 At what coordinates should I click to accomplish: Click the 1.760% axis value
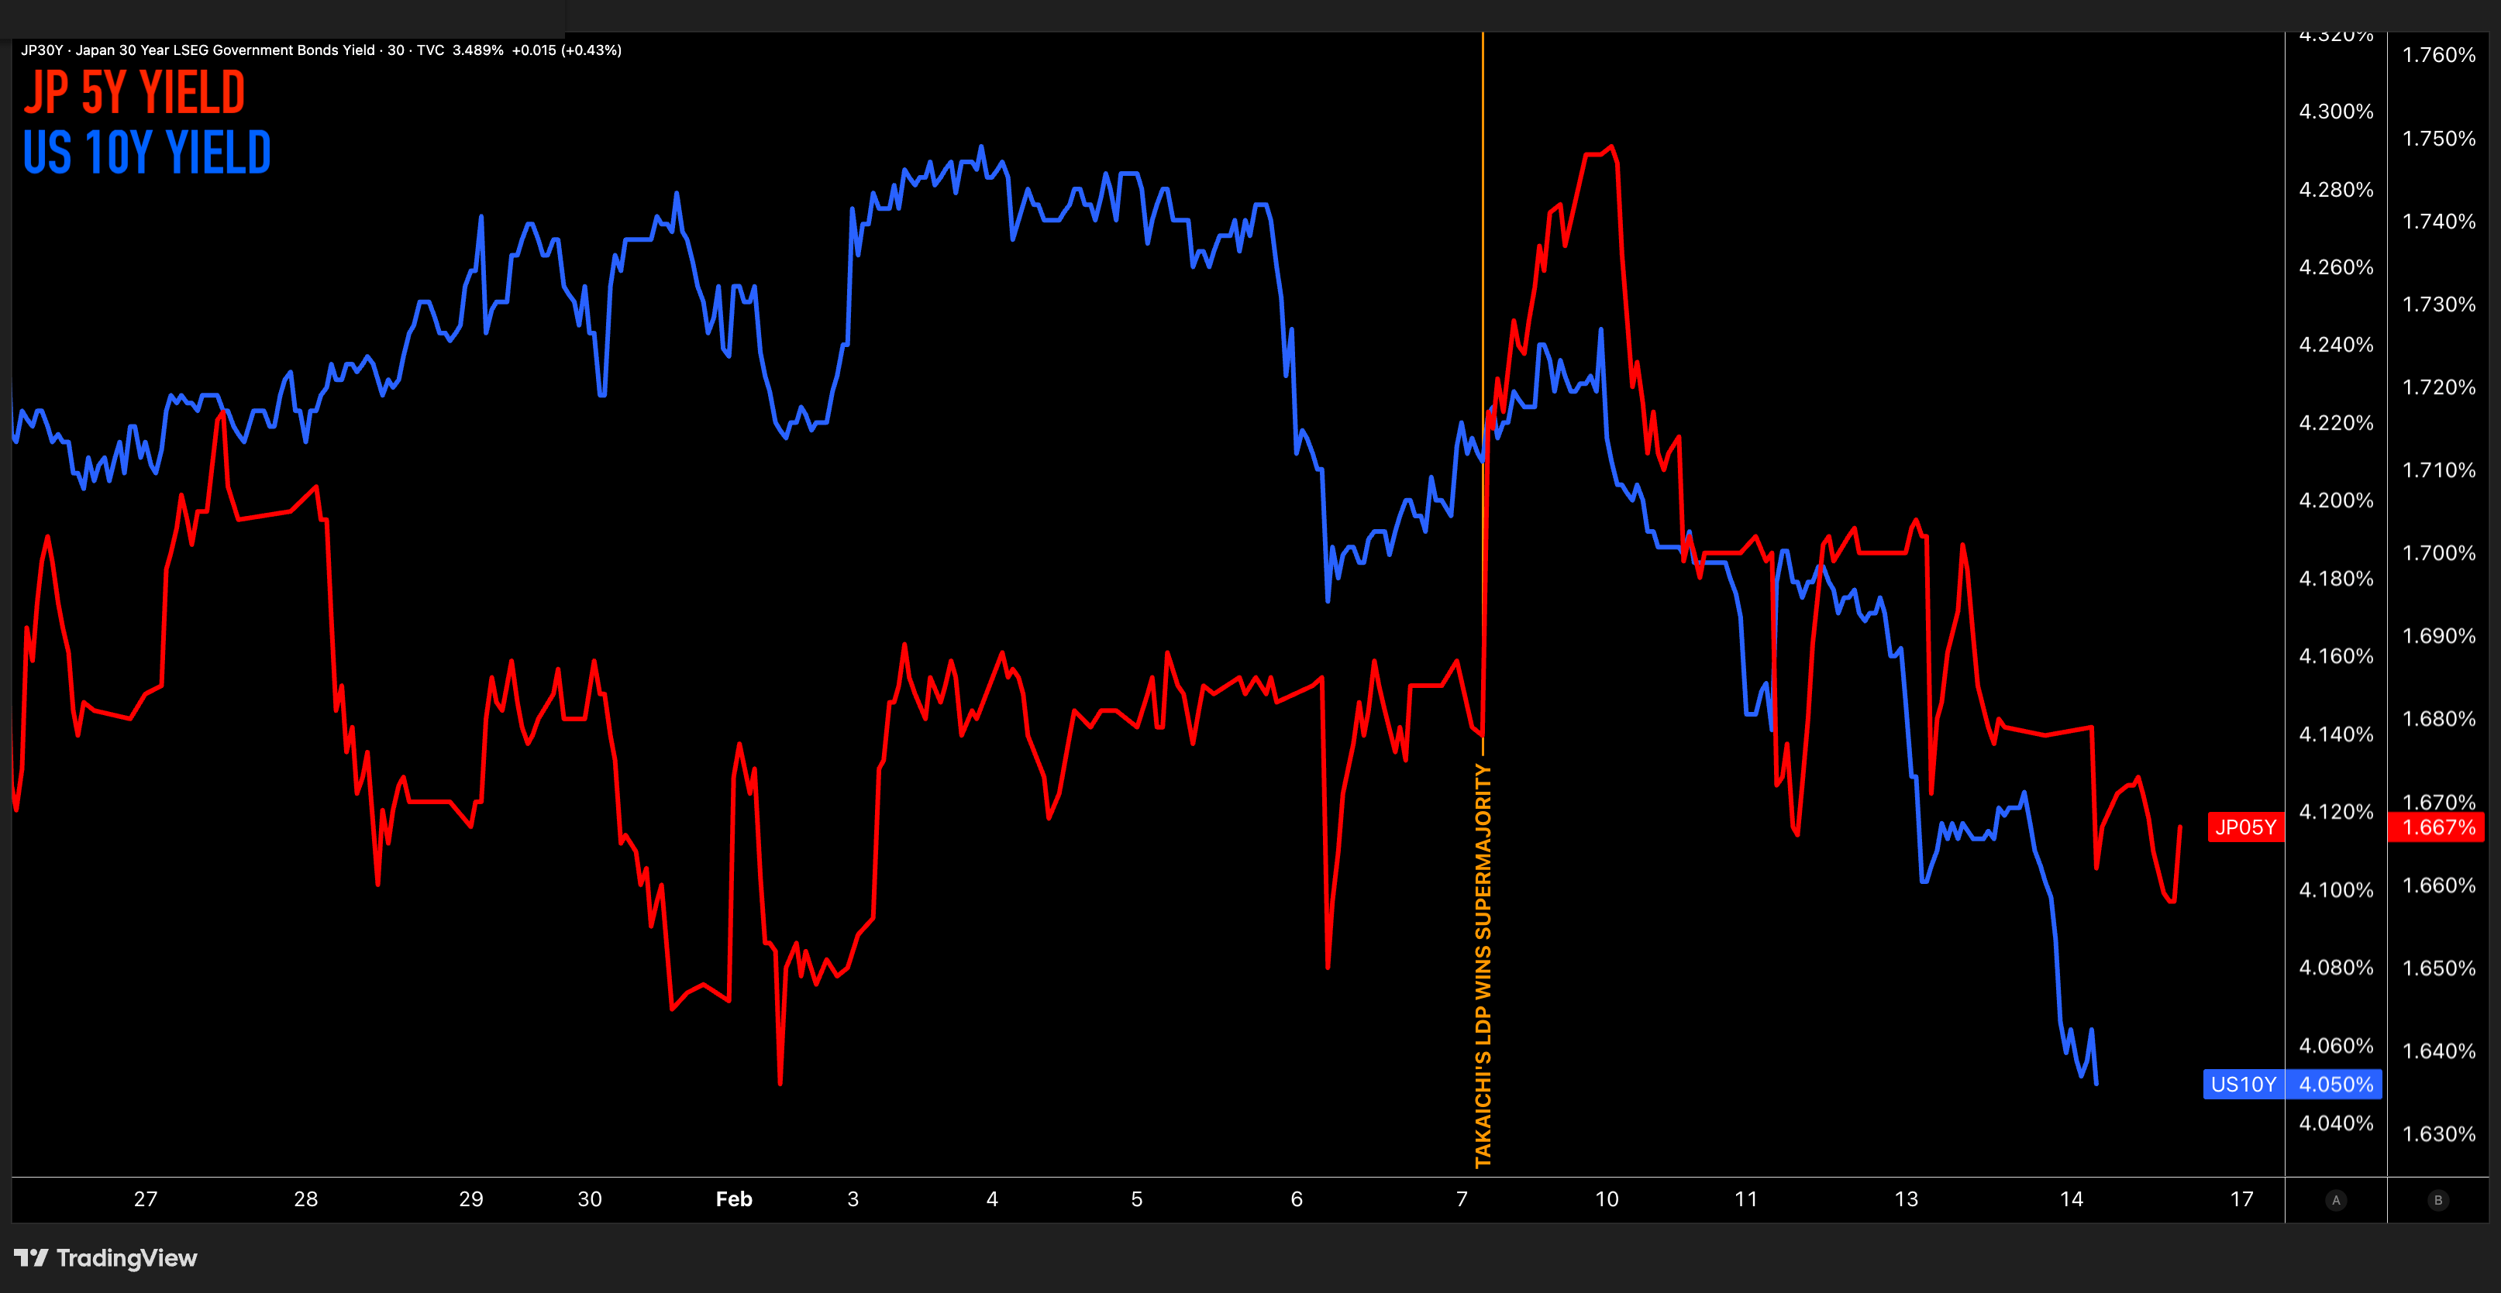coord(2439,55)
